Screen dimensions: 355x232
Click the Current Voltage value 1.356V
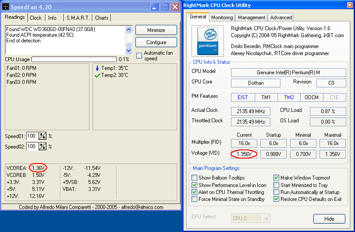(x=244, y=154)
